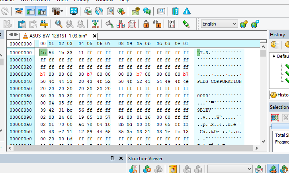This screenshot has width=289, height=173.
Task: Open the English language dropdown
Action: [219, 24]
